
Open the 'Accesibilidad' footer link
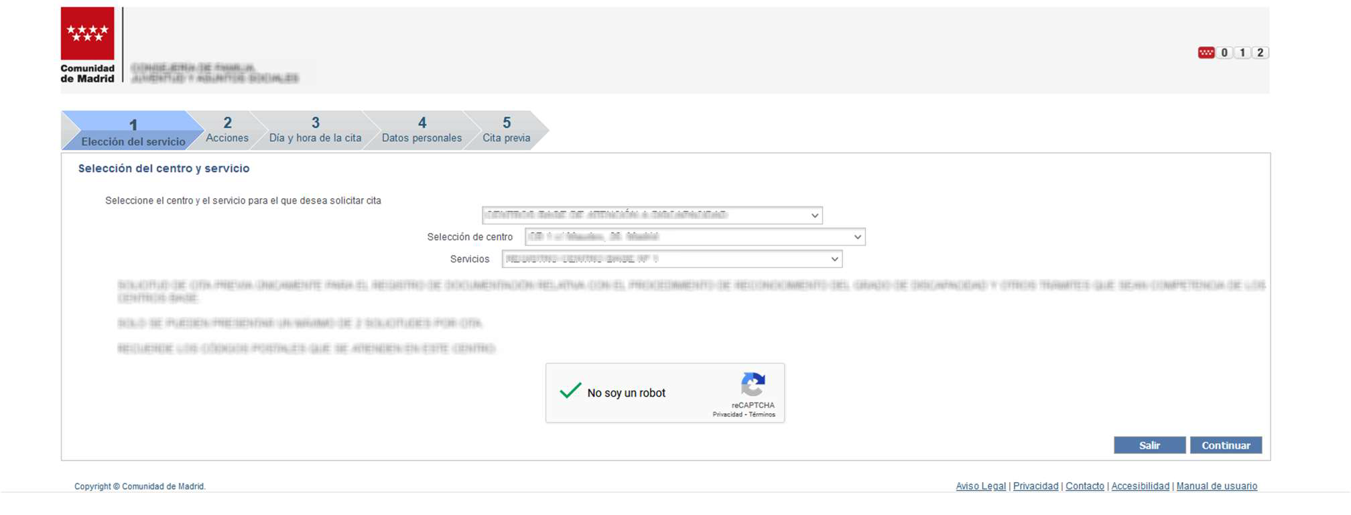click(1140, 486)
